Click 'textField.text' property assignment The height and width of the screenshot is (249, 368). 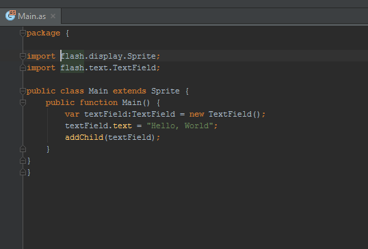click(x=98, y=126)
